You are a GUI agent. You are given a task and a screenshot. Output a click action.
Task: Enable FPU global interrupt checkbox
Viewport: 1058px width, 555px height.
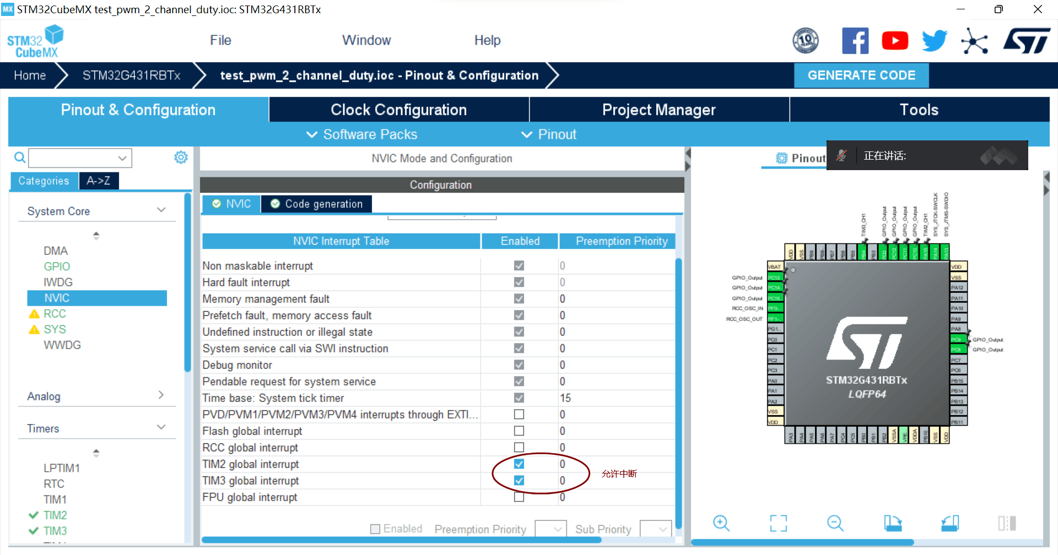[519, 497]
